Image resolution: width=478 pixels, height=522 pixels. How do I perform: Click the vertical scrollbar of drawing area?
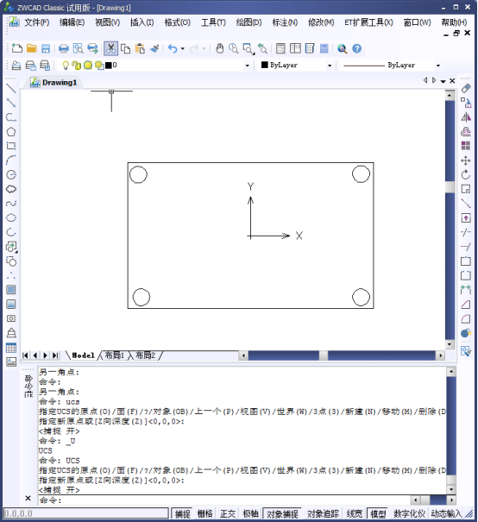450,219
